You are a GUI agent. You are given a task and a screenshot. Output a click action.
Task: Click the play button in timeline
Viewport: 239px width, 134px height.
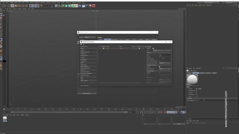pos(146,112)
